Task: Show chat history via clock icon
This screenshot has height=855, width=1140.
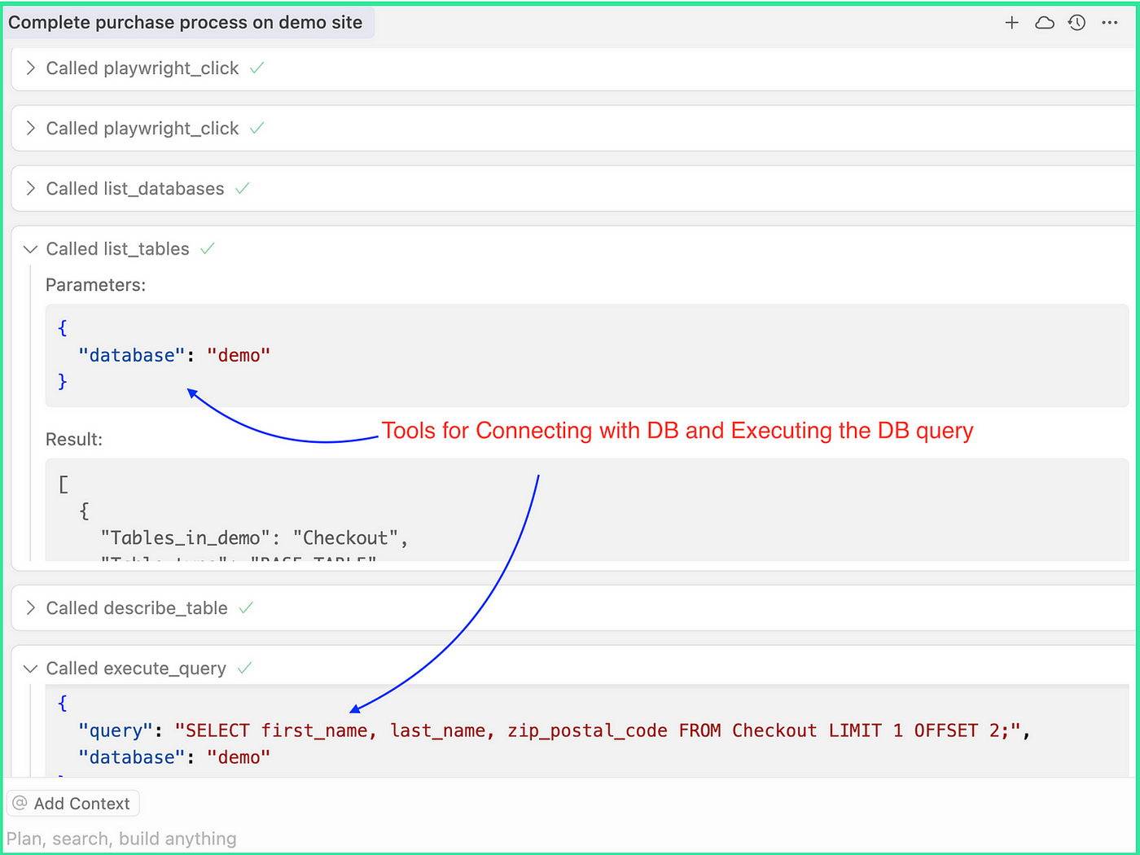Action: pos(1076,23)
